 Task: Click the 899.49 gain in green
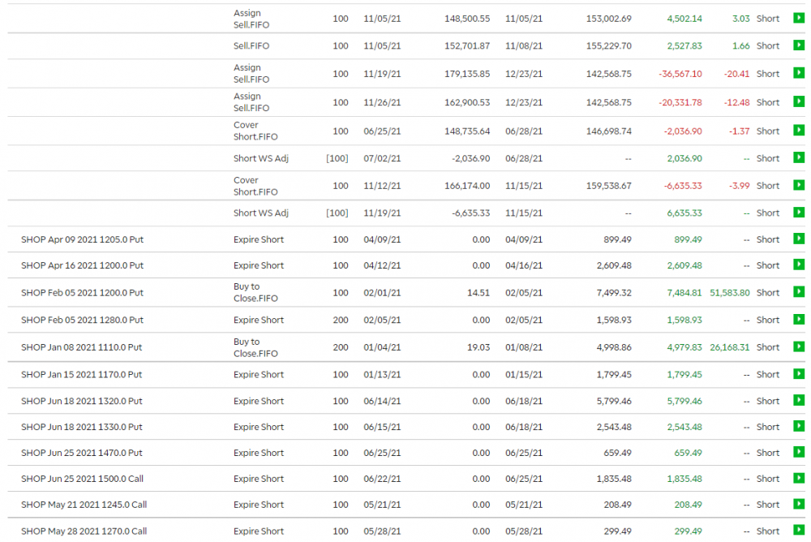[x=688, y=239]
